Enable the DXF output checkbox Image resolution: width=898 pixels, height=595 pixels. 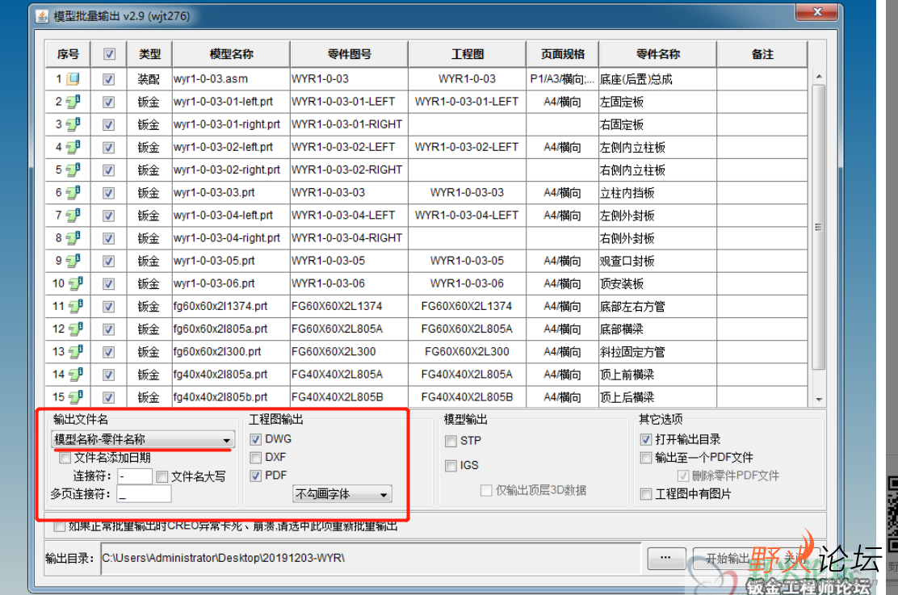255,458
